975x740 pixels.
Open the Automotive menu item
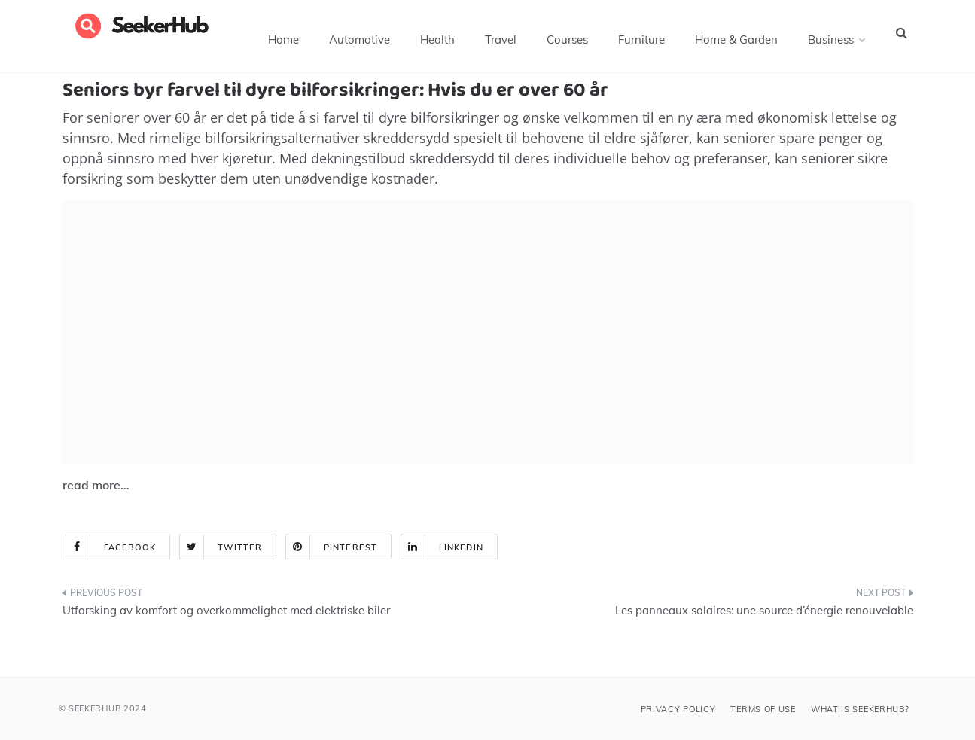coord(359,39)
